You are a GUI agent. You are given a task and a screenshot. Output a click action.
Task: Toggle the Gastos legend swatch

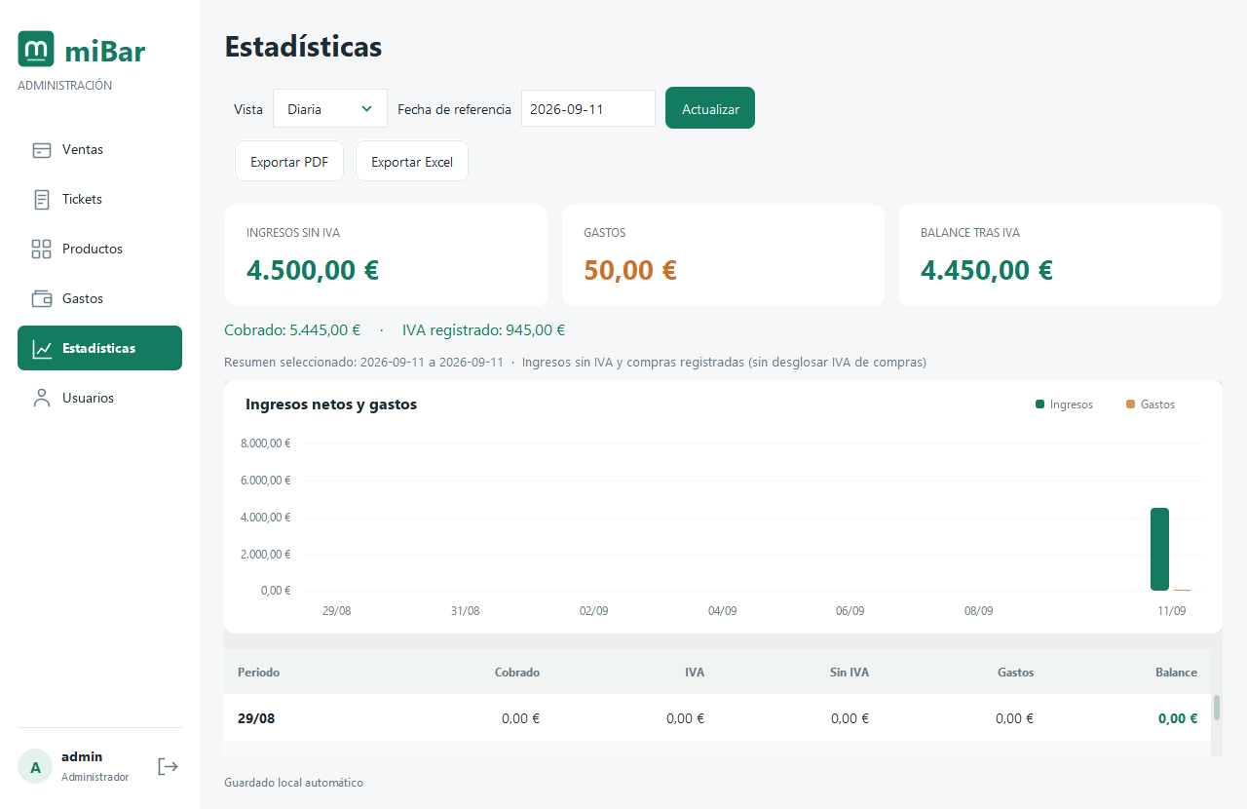point(1131,404)
